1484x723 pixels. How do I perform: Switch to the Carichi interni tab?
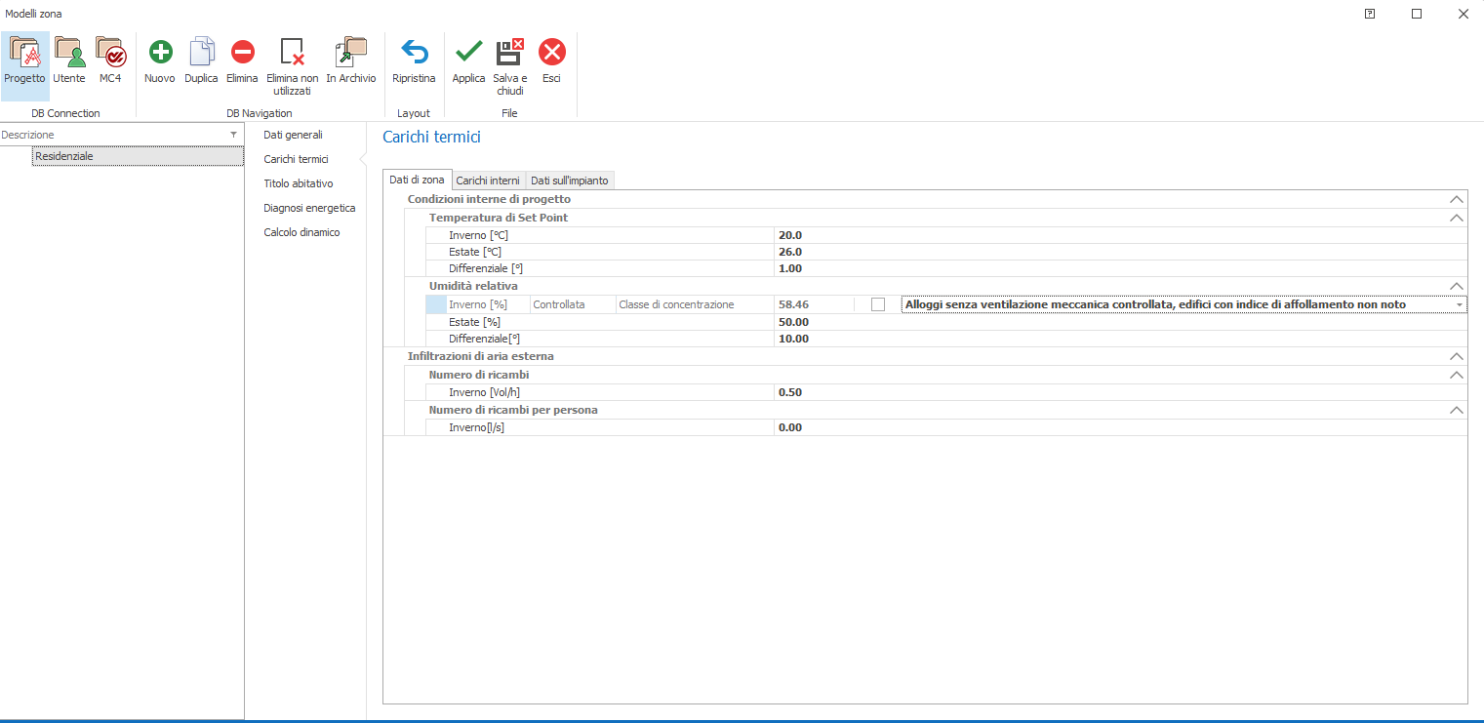[x=488, y=181]
